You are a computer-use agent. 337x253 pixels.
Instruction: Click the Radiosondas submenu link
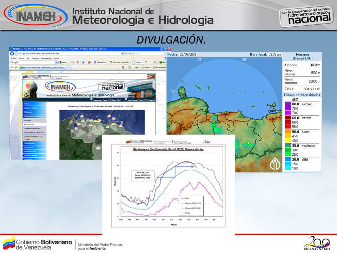pyautogui.click(x=34, y=124)
